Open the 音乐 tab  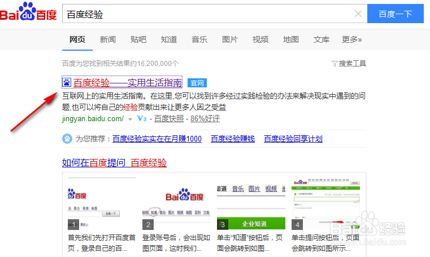pyautogui.click(x=199, y=39)
